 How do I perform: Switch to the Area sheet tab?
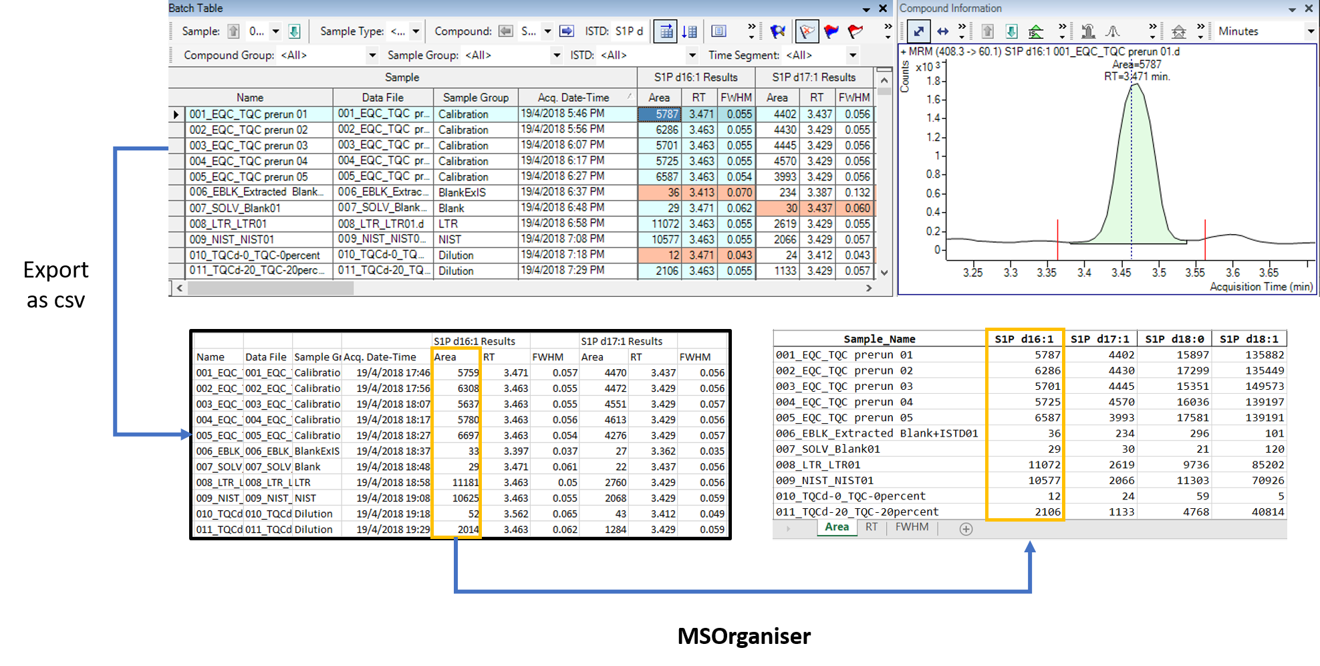[837, 527]
